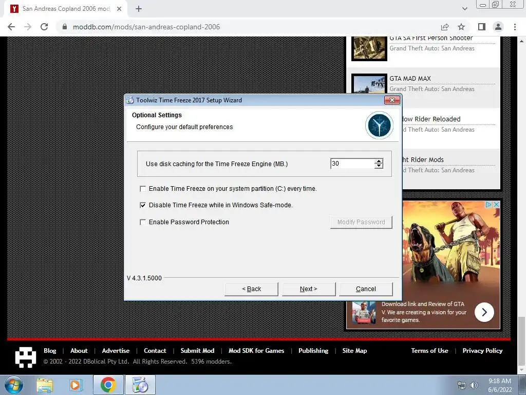Click the ad arrow button
This screenshot has height=395, width=526.
[x=484, y=312]
